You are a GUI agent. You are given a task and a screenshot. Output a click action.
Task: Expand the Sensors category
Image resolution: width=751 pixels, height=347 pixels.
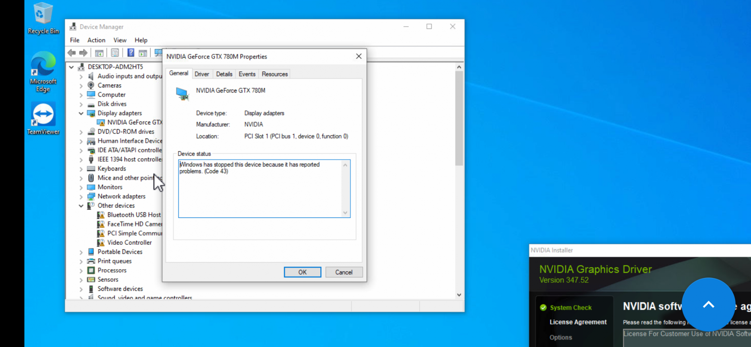pyautogui.click(x=81, y=280)
